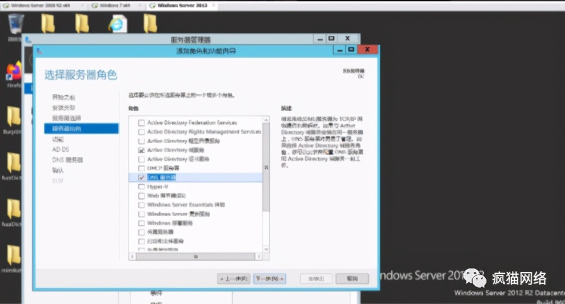
Task: Go to 功能 wizard step
Action: (x=58, y=139)
